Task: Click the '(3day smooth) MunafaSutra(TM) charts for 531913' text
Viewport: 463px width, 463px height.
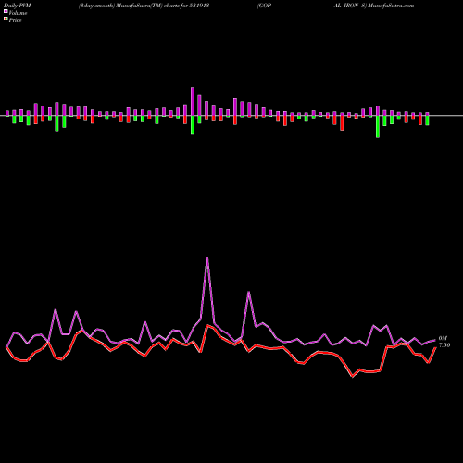Action: click(144, 6)
